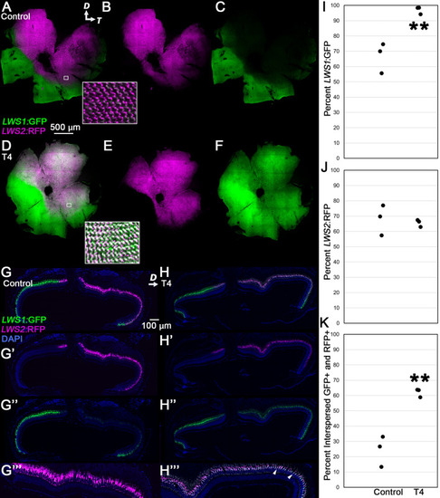Click the left white arrowhead in panel H'''

coord(275,473)
